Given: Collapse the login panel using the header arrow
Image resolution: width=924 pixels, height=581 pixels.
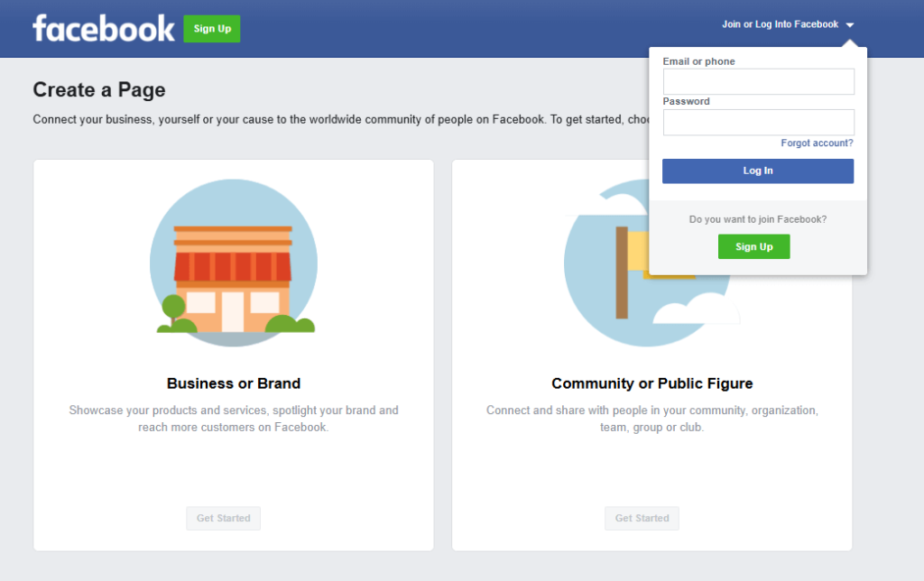Looking at the screenshot, I should pyautogui.click(x=850, y=25).
